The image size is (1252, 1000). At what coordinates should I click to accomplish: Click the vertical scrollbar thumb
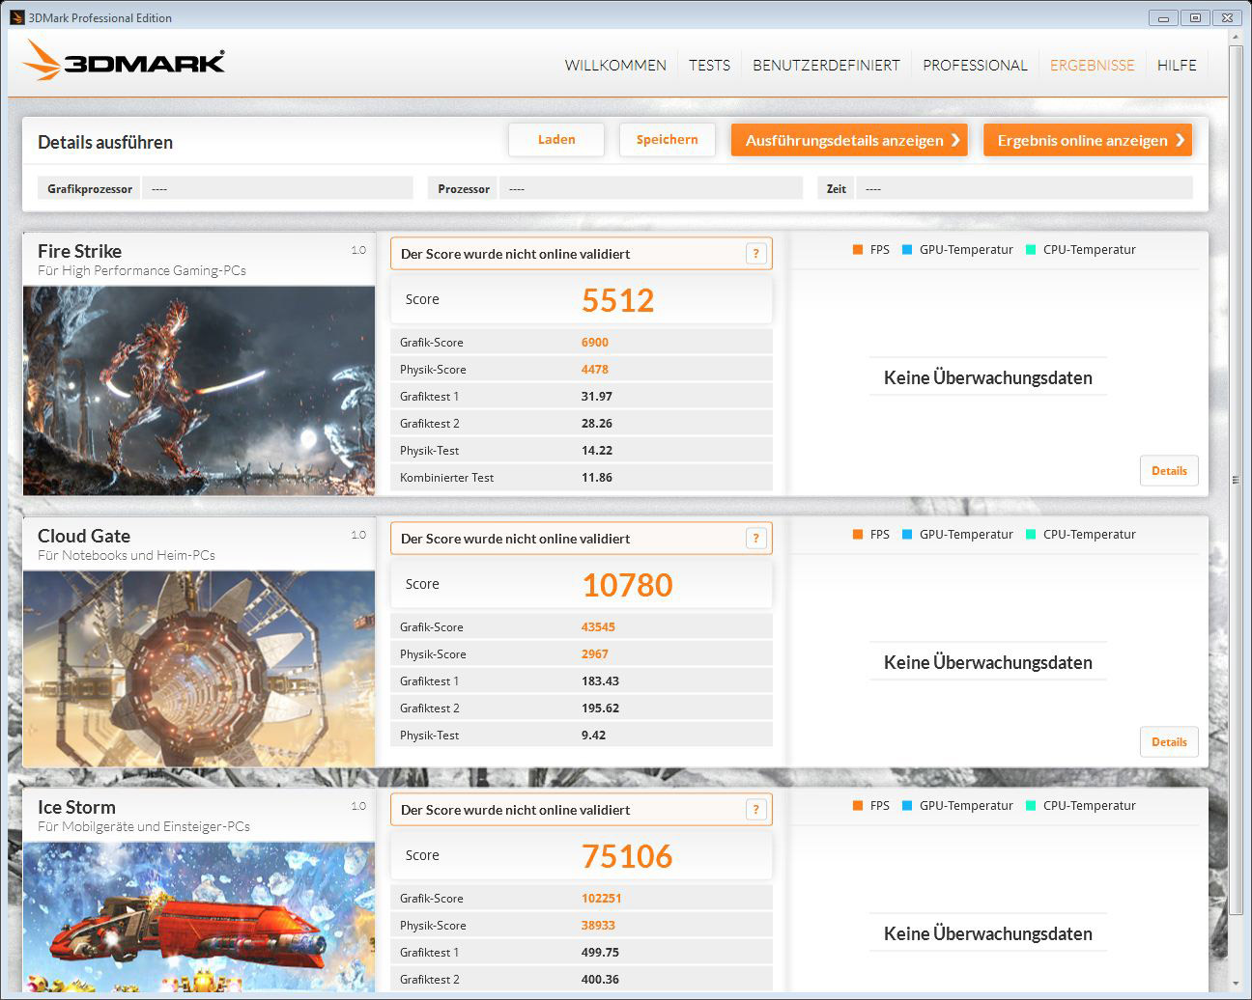1236,480
